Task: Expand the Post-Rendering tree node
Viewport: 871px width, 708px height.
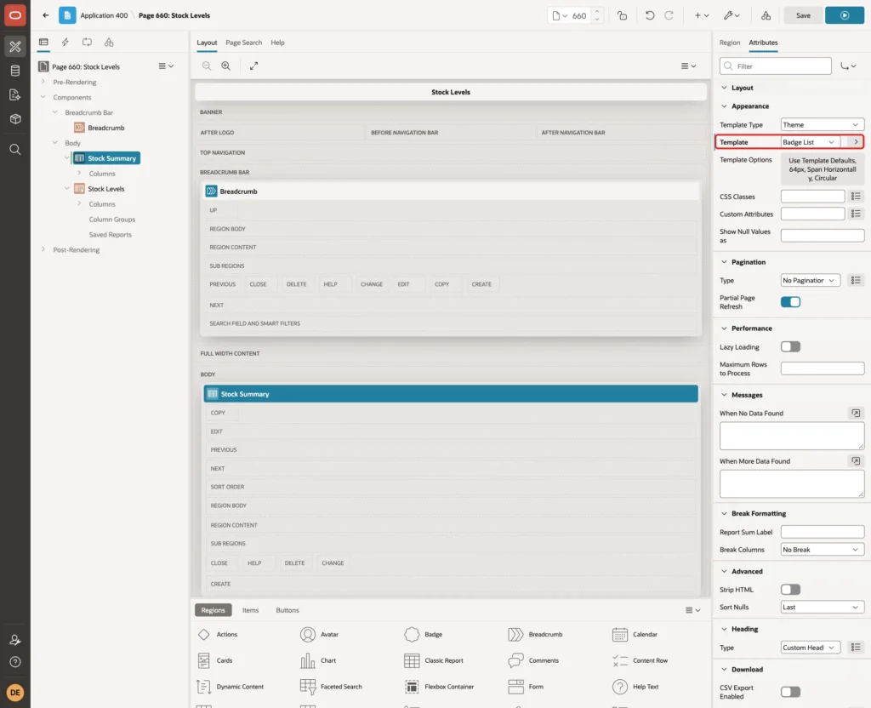Action: point(43,249)
